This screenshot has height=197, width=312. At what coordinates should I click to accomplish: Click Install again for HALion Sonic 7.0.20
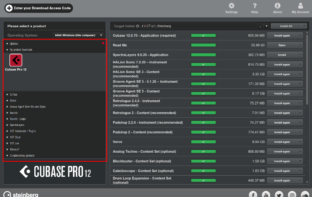coord(282,65)
